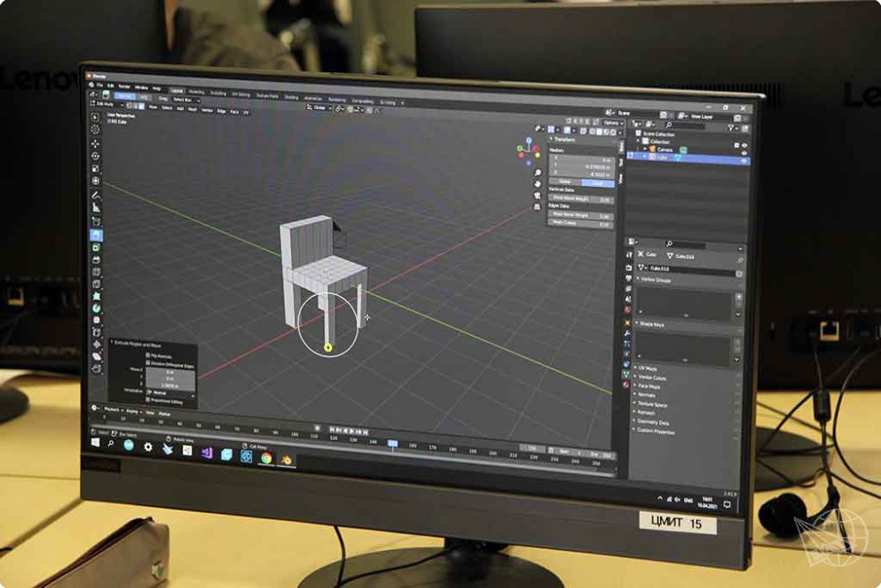Open Visual Studio from the taskbar
Image resolution: width=881 pixels, height=588 pixels.
[x=206, y=452]
